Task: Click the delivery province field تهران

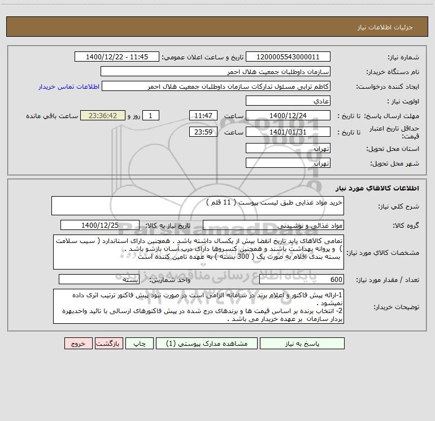Action: 288,148
